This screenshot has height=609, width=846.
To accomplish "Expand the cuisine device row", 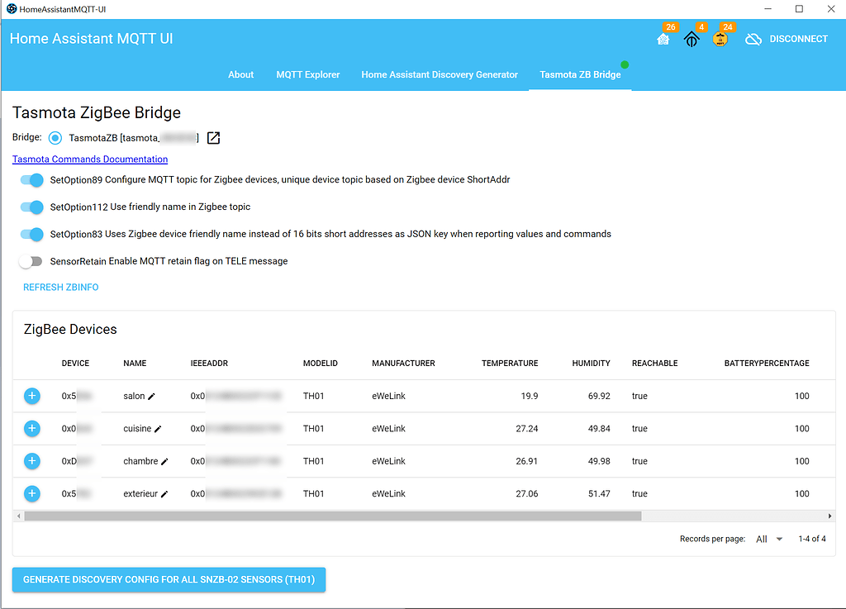I will (x=32, y=428).
